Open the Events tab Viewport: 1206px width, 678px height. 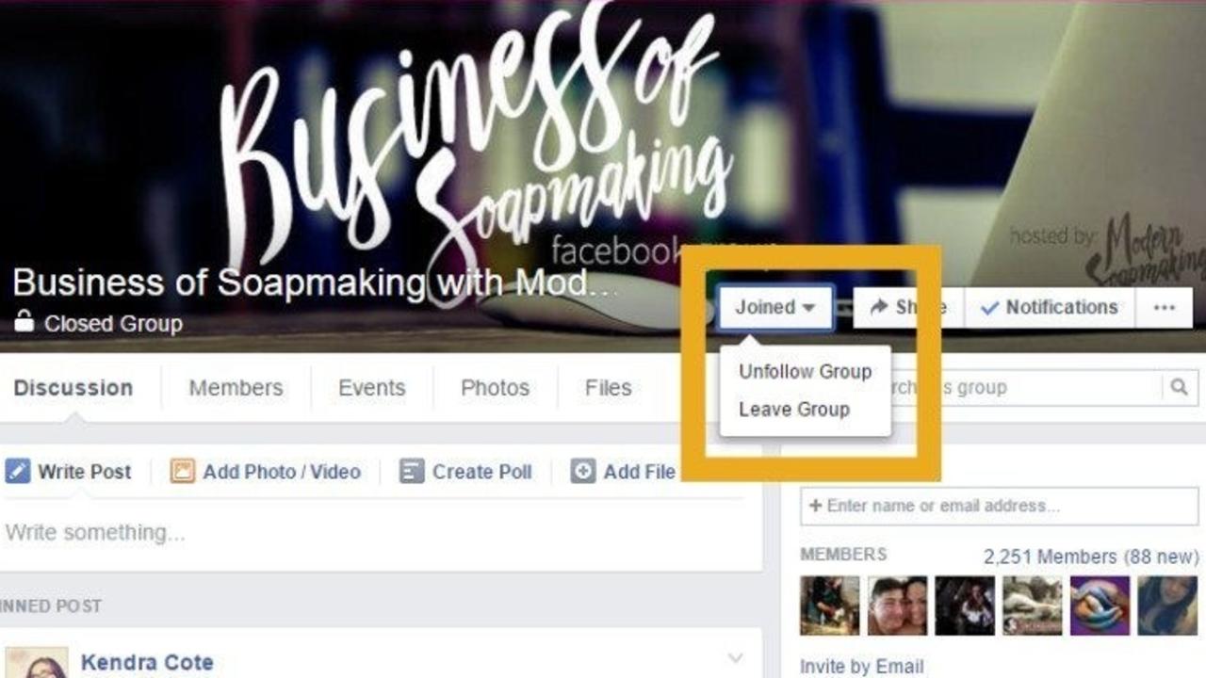pos(371,388)
